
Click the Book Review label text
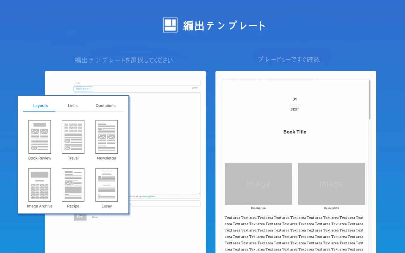point(40,158)
